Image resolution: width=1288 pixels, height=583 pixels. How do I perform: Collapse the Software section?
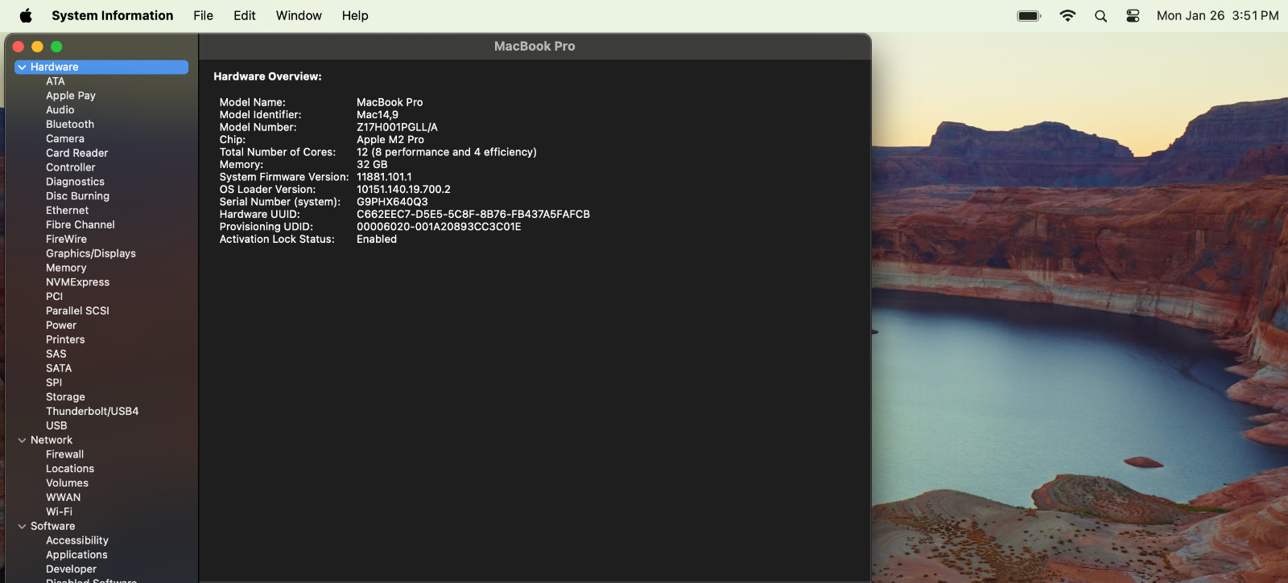pyautogui.click(x=22, y=527)
